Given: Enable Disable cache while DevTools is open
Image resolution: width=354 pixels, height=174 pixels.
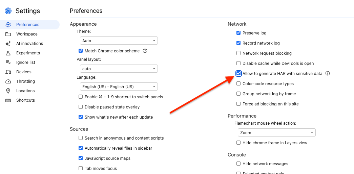Looking at the screenshot, I should pos(238,64).
